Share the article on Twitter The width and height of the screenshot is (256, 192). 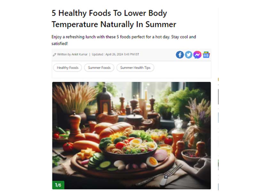[x=188, y=55]
